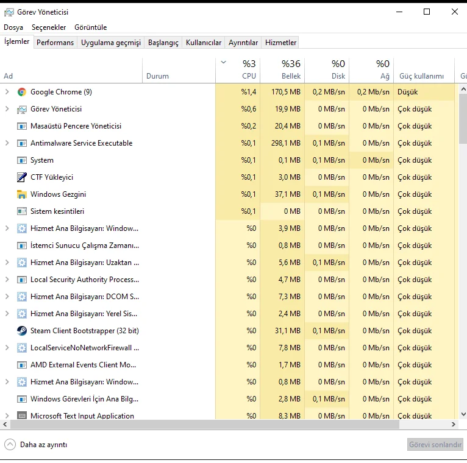The width and height of the screenshot is (467, 463).
Task: Click vertical scrollbar up arrow
Action: [463, 89]
